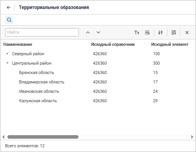Jump to next search match arrow
Screen dimensions: 196x152
(98, 33)
